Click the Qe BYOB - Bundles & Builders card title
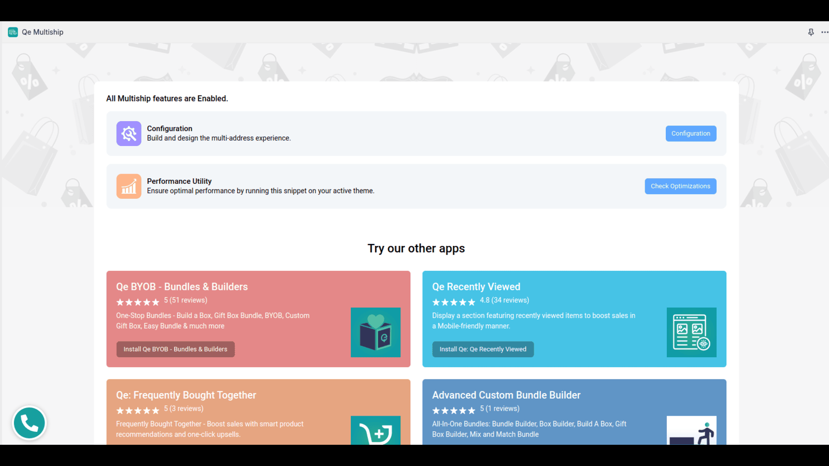This screenshot has width=829, height=466. pyautogui.click(x=181, y=286)
